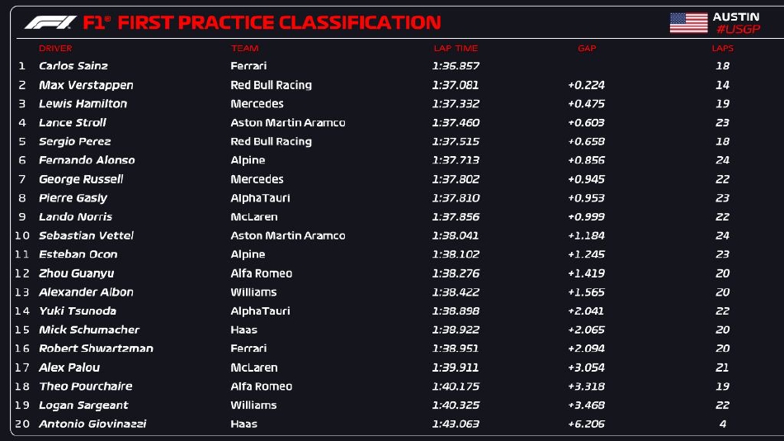Click the GAP column header
This screenshot has width=784, height=441.
point(586,49)
